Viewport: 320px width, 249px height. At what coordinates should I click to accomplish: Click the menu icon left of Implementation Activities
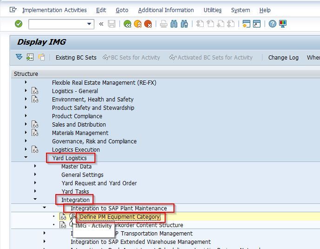coord(13,10)
